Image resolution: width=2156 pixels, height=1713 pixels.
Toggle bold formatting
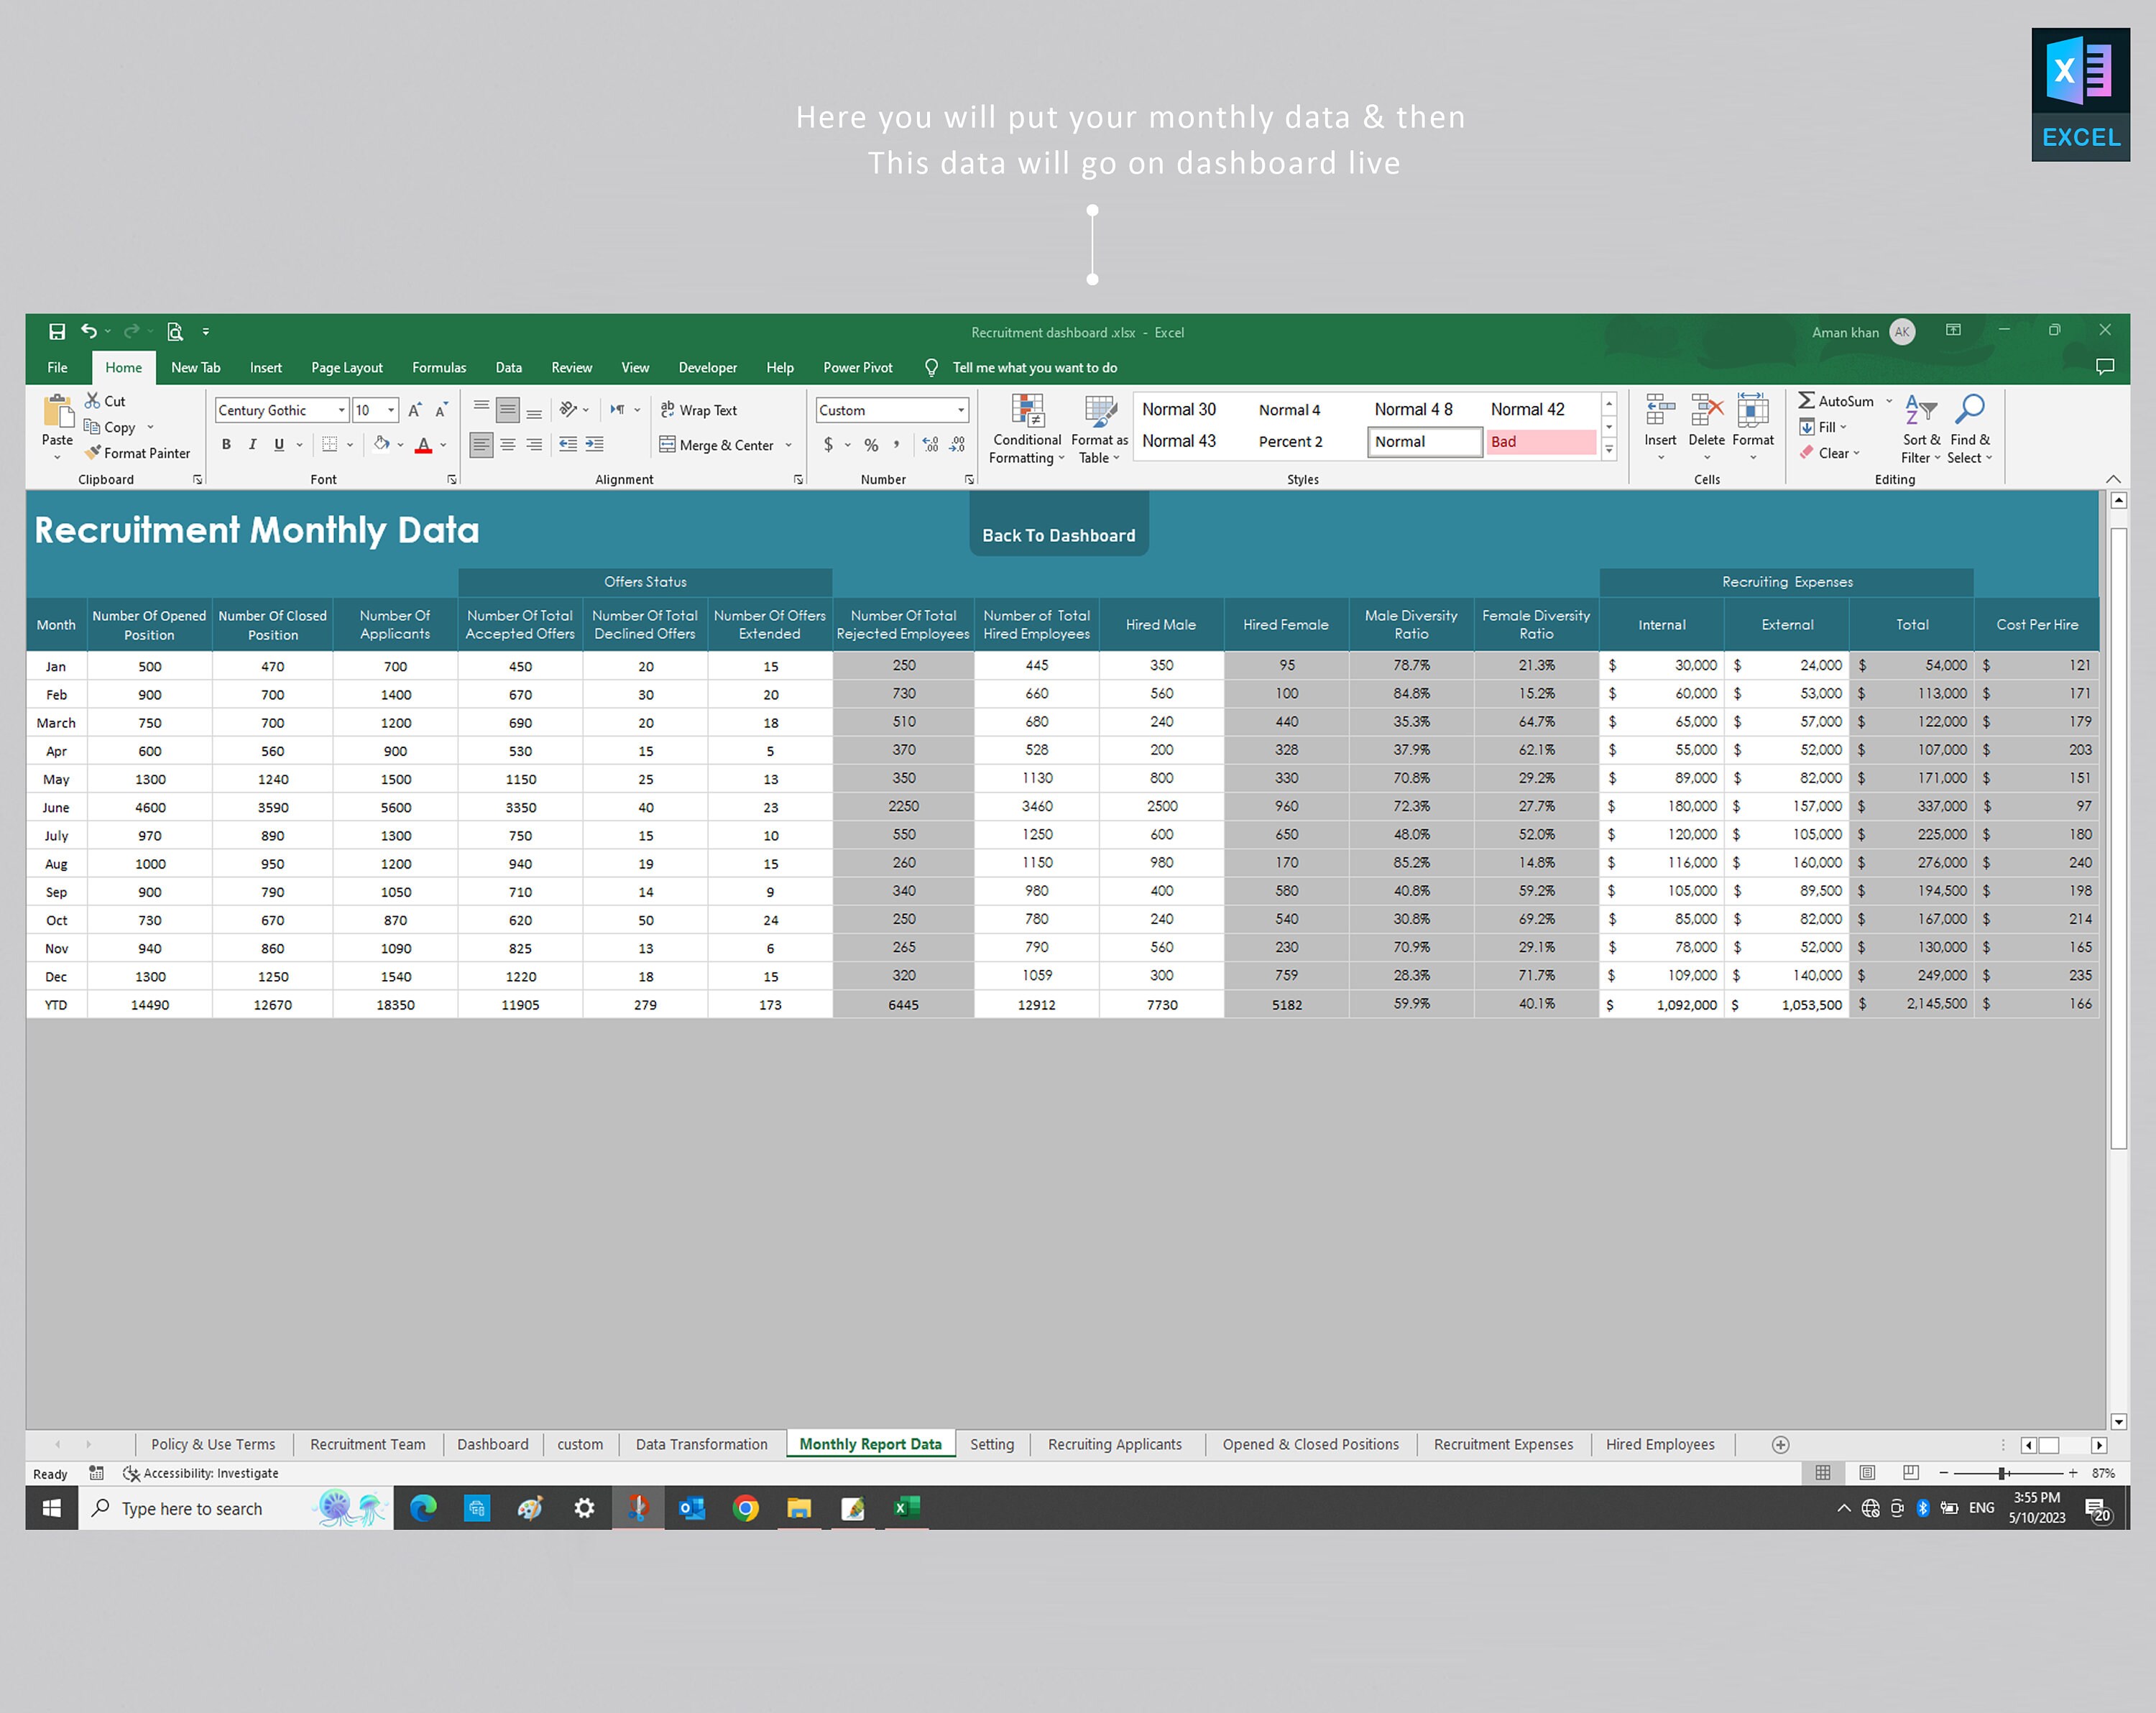[226, 444]
